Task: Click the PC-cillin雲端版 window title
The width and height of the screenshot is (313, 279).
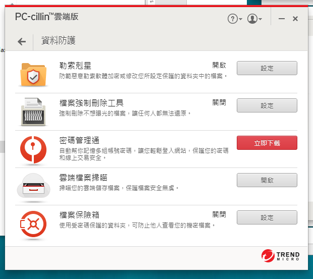Action: coord(47,17)
